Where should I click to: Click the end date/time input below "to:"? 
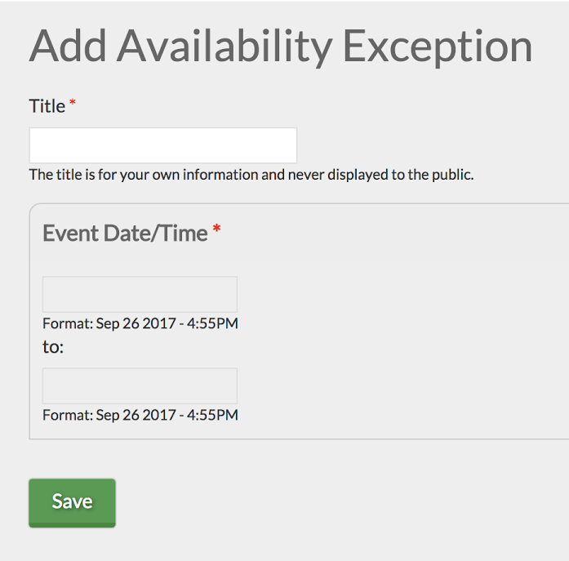click(140, 385)
